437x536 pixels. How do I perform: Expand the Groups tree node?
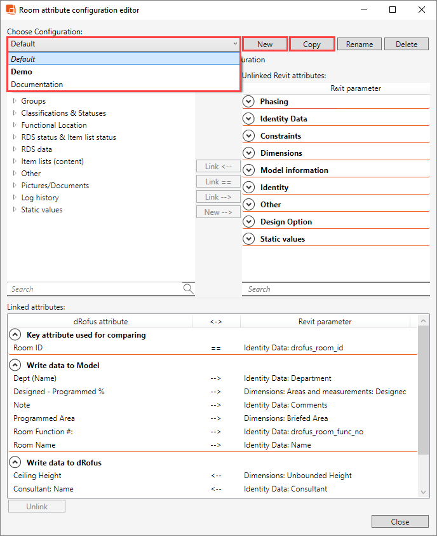(15, 101)
